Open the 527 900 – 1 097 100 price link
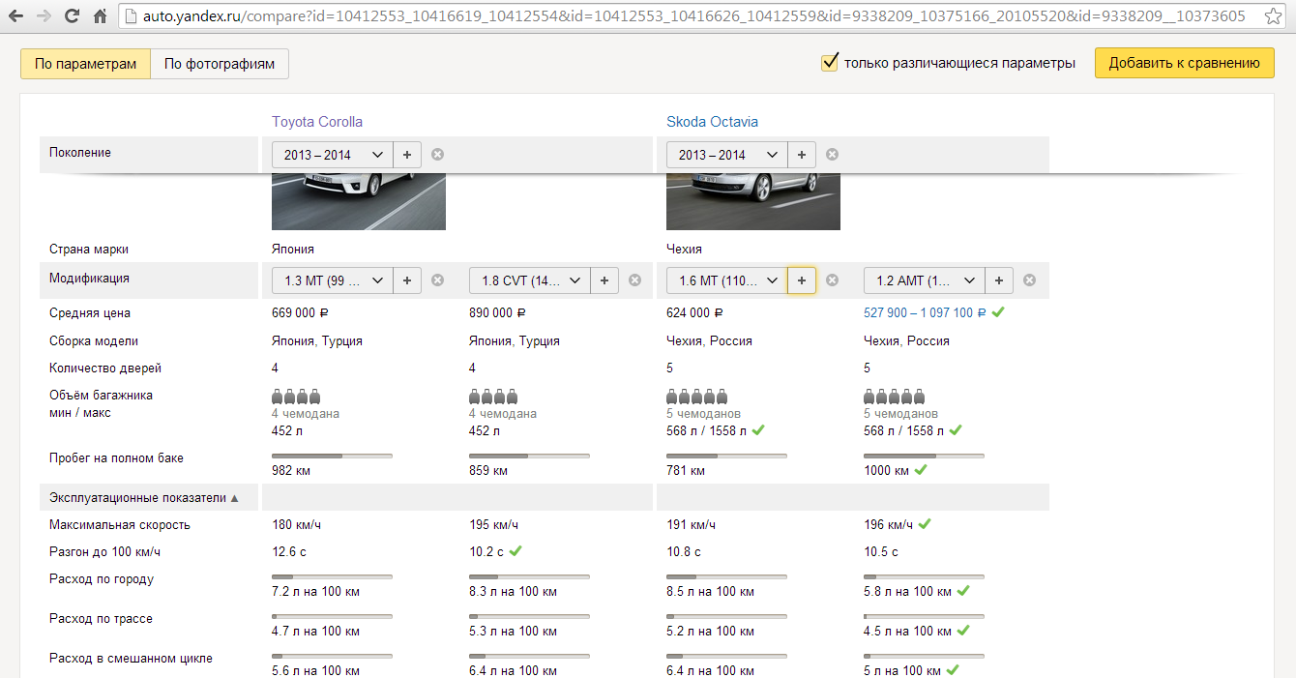The image size is (1296, 678). coord(925,313)
